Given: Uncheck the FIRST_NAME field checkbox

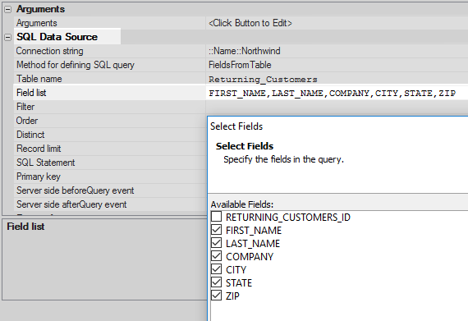Looking at the screenshot, I should coord(217,230).
